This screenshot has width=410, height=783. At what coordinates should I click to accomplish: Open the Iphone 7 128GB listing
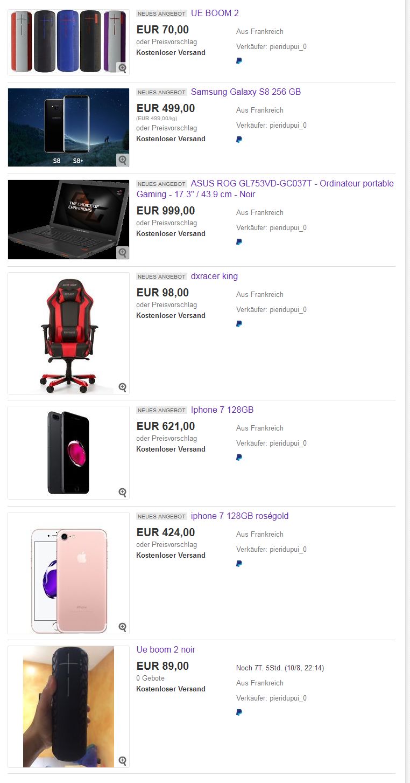point(222,410)
